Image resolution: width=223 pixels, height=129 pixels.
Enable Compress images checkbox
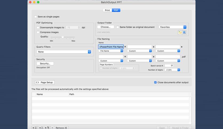click(38, 32)
